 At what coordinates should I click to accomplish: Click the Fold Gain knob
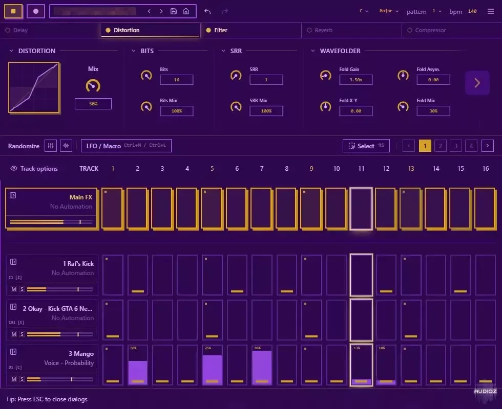[x=326, y=76]
